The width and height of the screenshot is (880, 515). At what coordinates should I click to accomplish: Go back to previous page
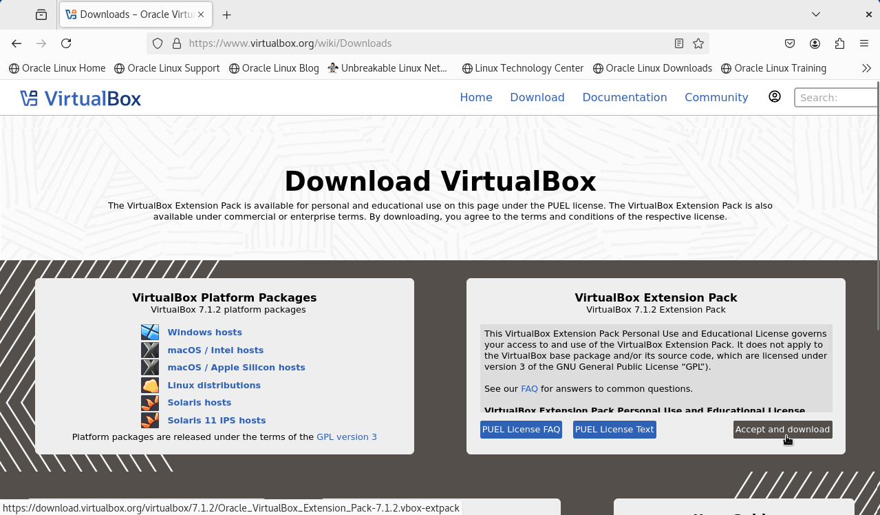pyautogui.click(x=17, y=43)
